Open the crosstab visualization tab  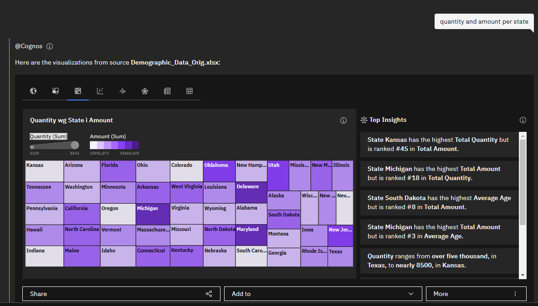[x=167, y=91]
